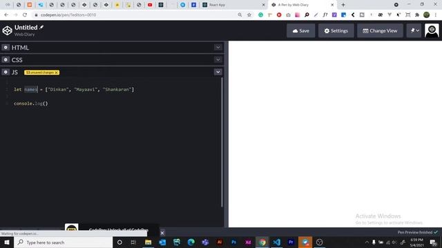Edit the pen title with the pencil icon
The image size is (442, 248).
point(41,27)
